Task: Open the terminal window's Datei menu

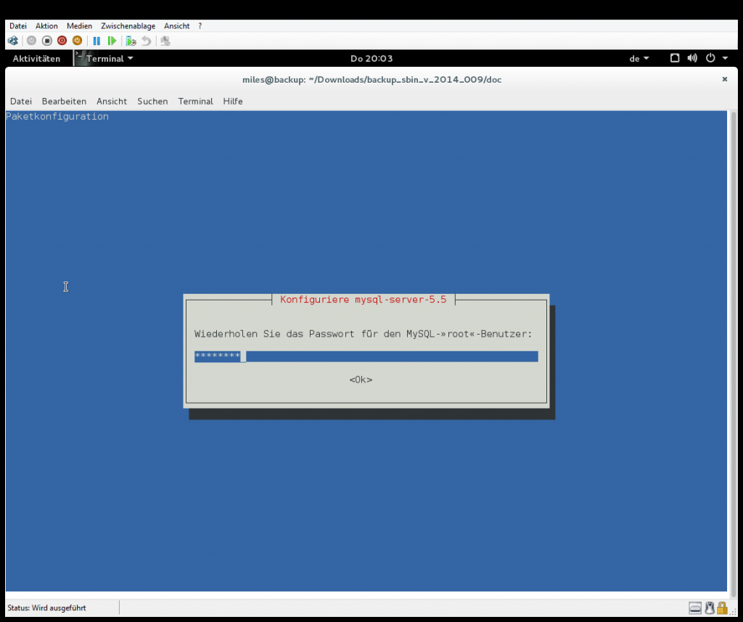Action: tap(21, 101)
